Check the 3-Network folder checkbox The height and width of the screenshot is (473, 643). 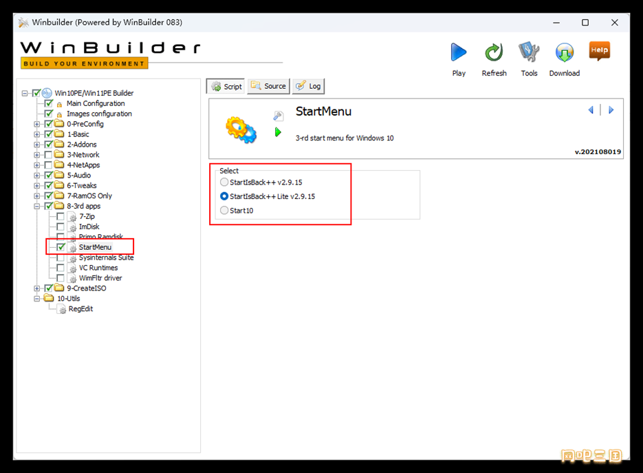pyautogui.click(x=48, y=154)
